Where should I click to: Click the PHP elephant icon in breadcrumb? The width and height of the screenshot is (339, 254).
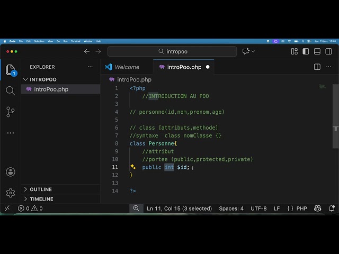(x=112, y=79)
